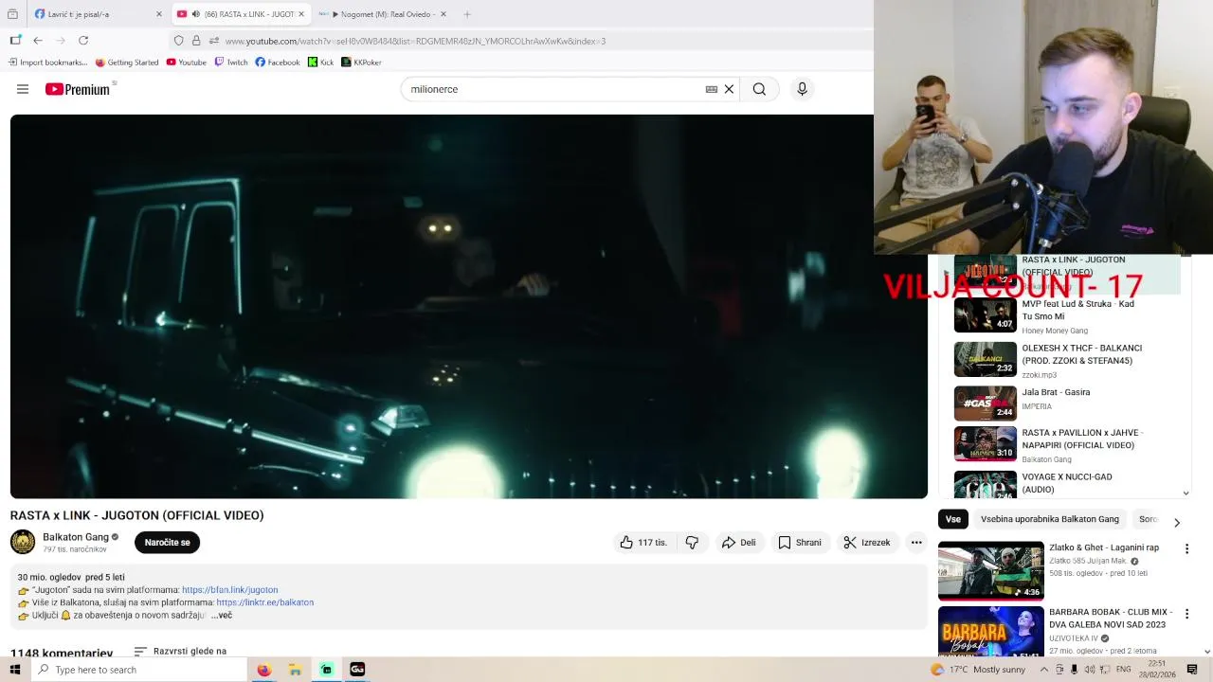Click Import bookmarks in bookmarks bar
Viewport: 1213px width, 682px height.
47,63
